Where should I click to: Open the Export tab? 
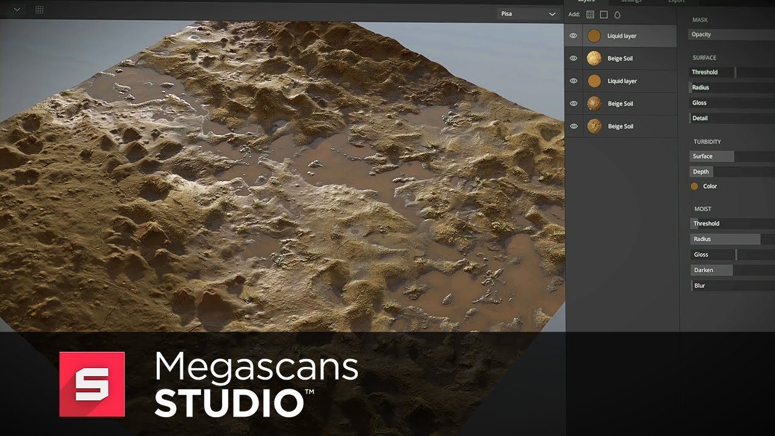pyautogui.click(x=676, y=2)
